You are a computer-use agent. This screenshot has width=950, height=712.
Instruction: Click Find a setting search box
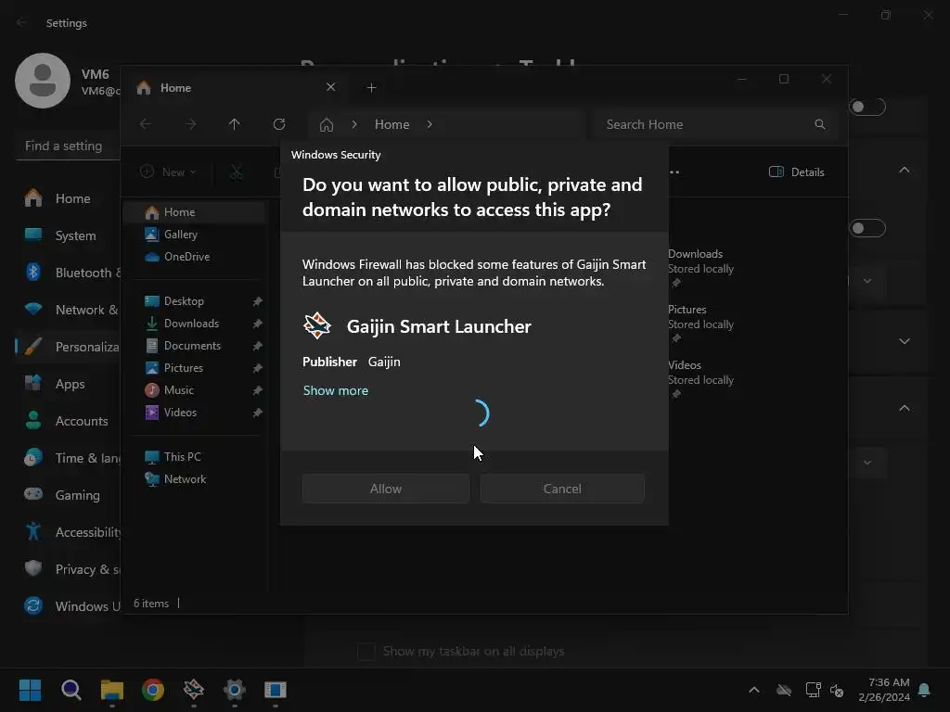point(68,146)
